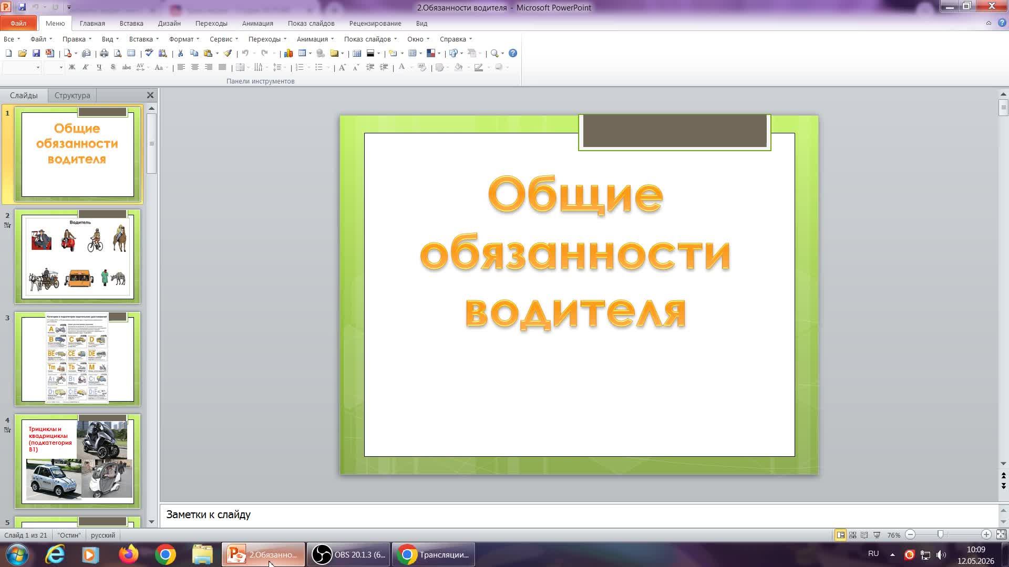
Task: Move the zoom slider handle
Action: (941, 534)
